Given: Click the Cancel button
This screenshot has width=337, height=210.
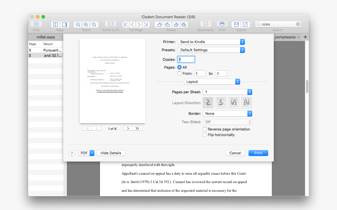Looking at the screenshot, I should tap(235, 153).
